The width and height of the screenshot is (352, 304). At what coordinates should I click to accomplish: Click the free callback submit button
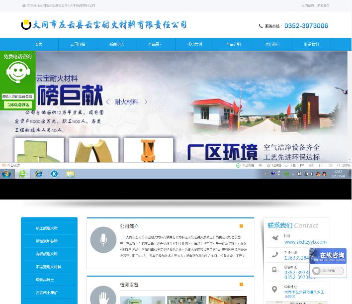17,105
